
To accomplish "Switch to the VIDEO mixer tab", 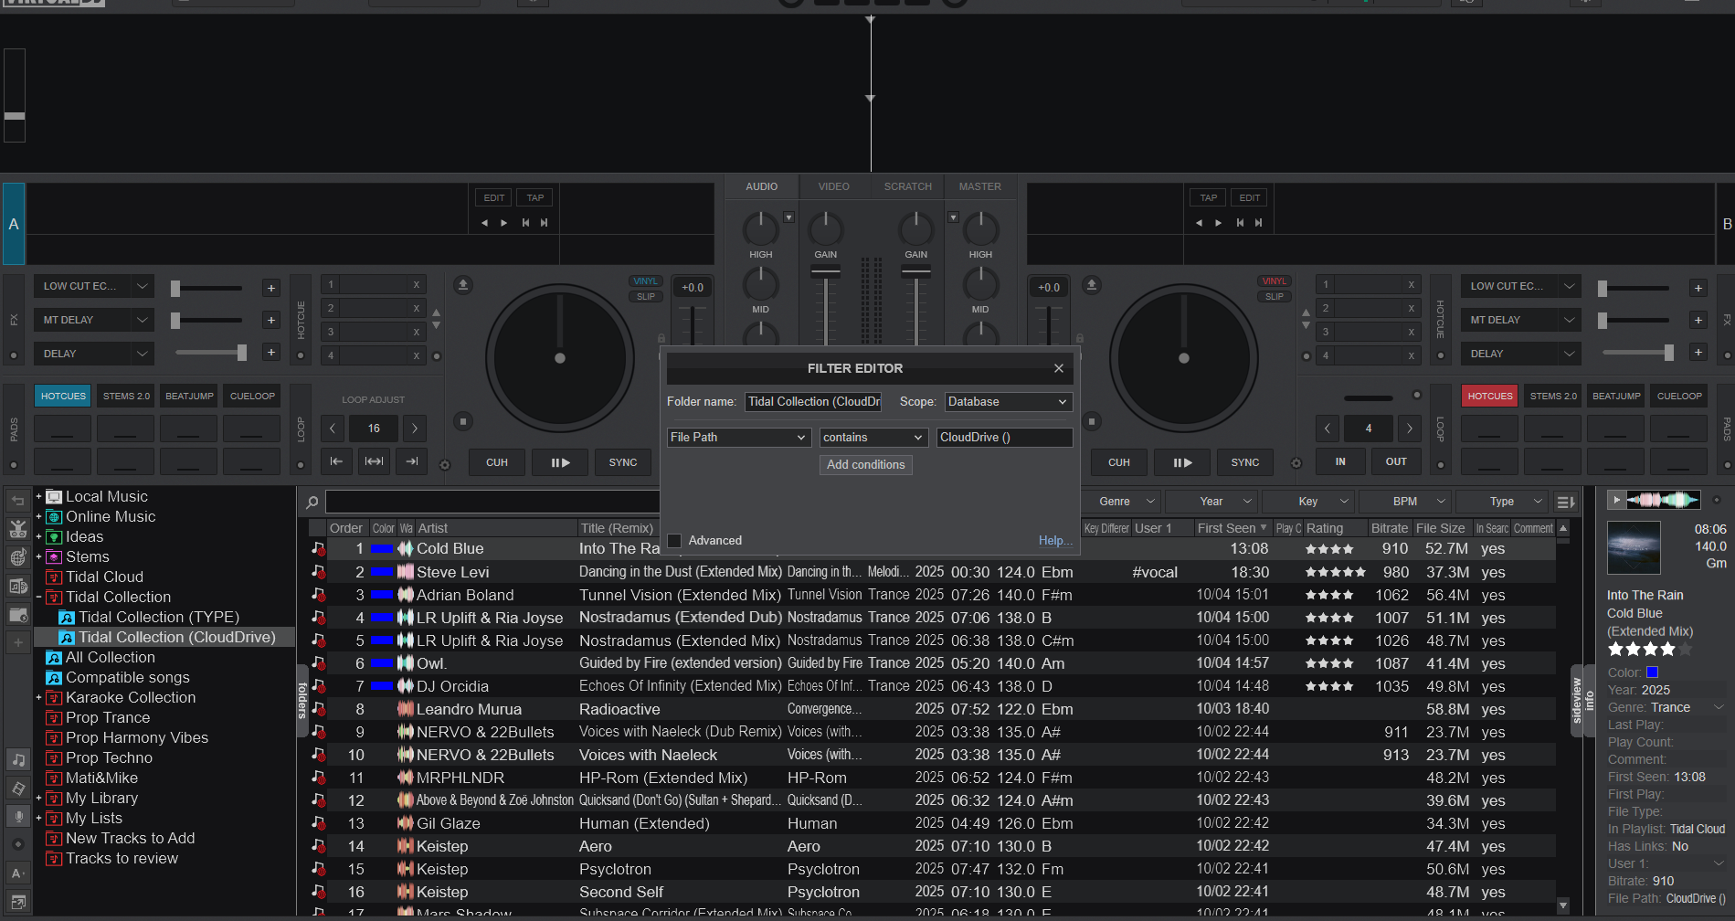I will click(833, 186).
